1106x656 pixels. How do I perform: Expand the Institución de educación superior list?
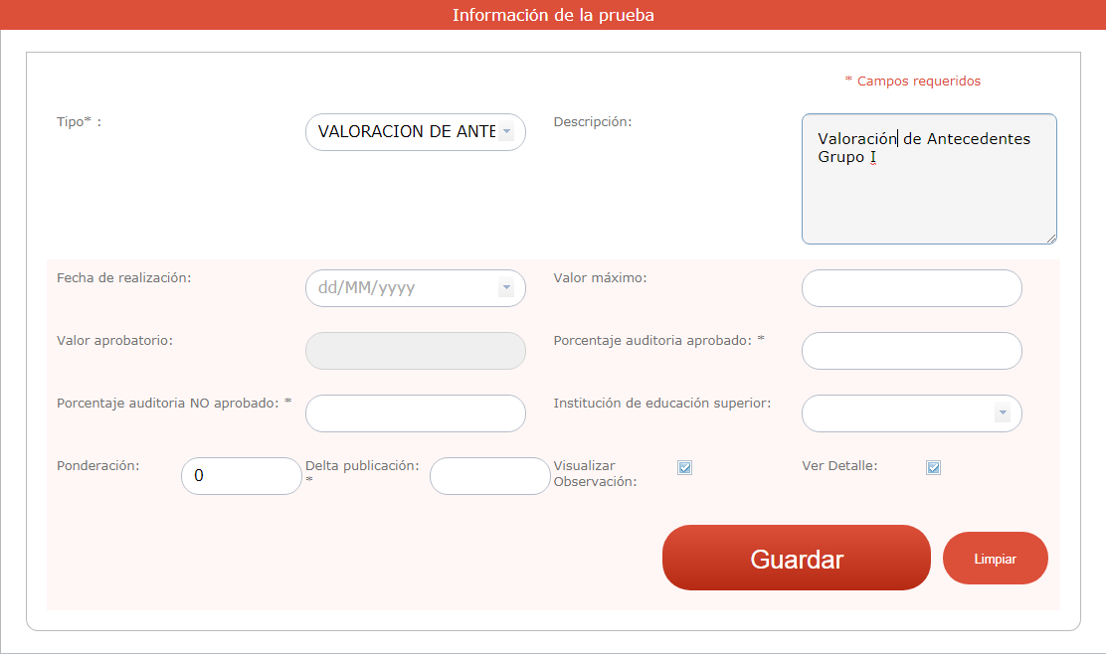(900, 413)
